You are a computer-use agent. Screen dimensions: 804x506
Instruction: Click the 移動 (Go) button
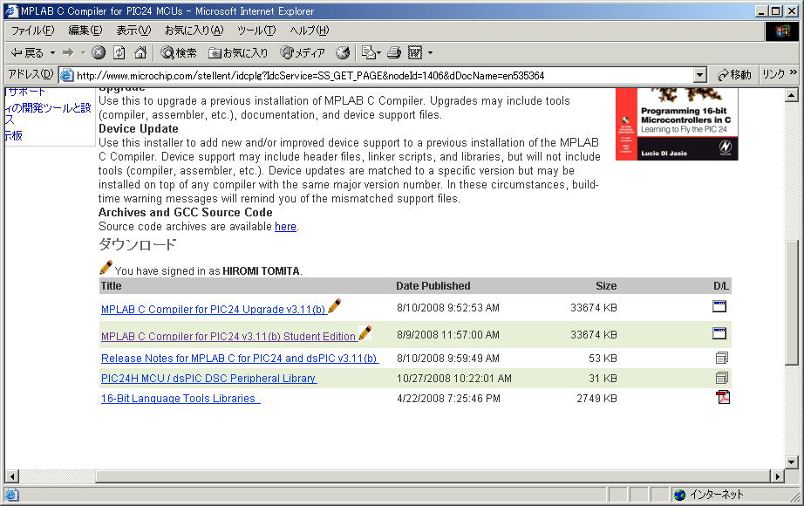click(x=734, y=75)
